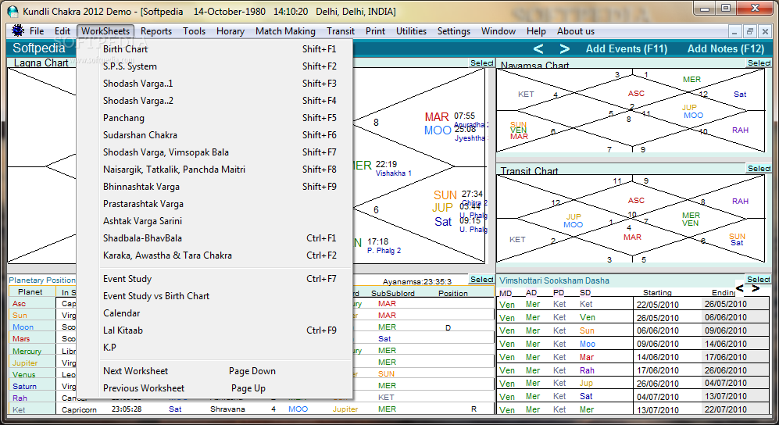Select Event Study vs Birth Chart
Image resolution: width=779 pixels, height=425 pixels.
215,296
